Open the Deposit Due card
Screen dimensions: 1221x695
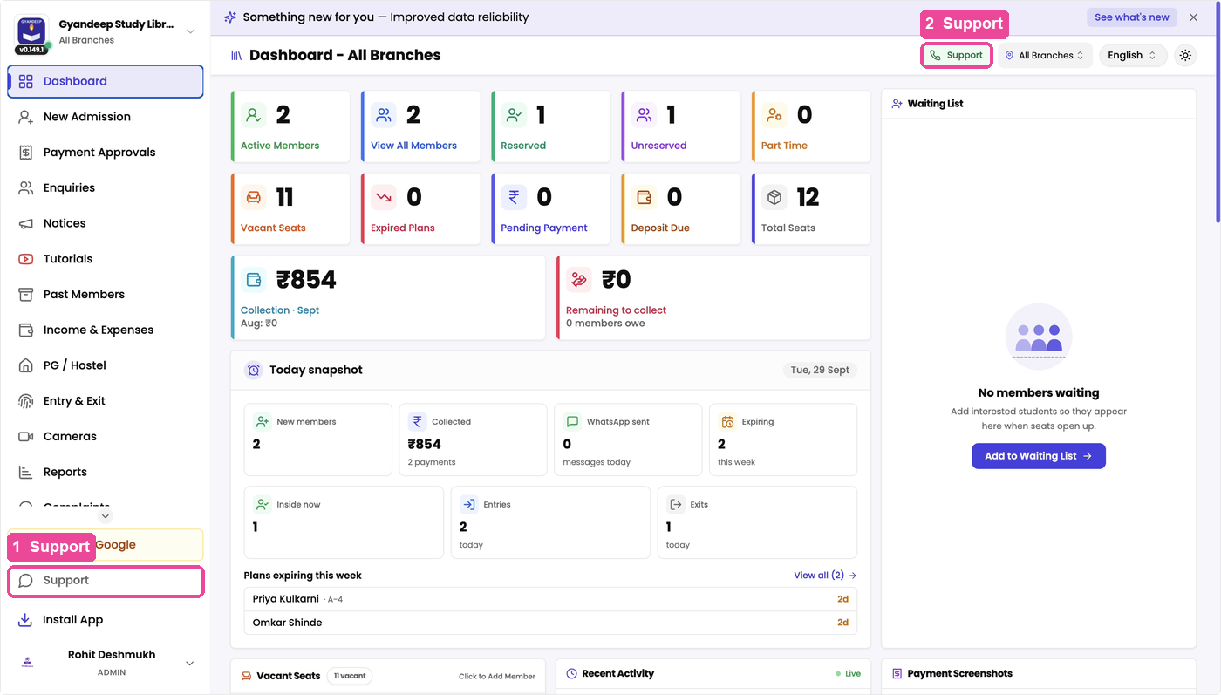(x=680, y=208)
